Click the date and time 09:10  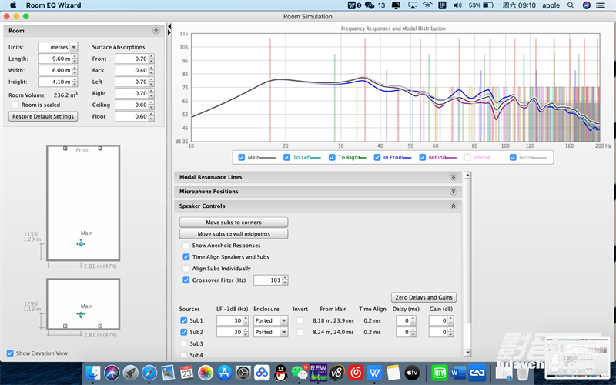(519, 5)
